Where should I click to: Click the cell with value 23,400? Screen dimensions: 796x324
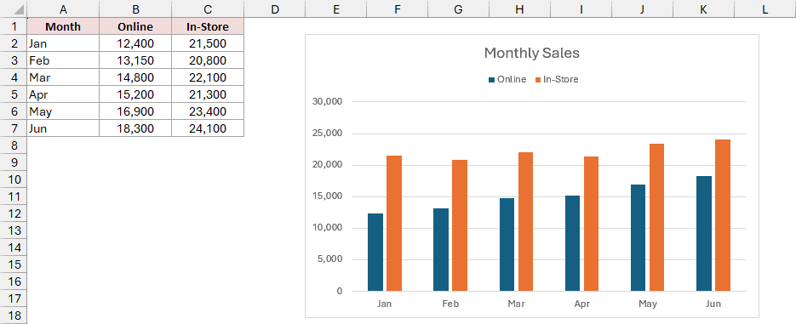pos(208,111)
